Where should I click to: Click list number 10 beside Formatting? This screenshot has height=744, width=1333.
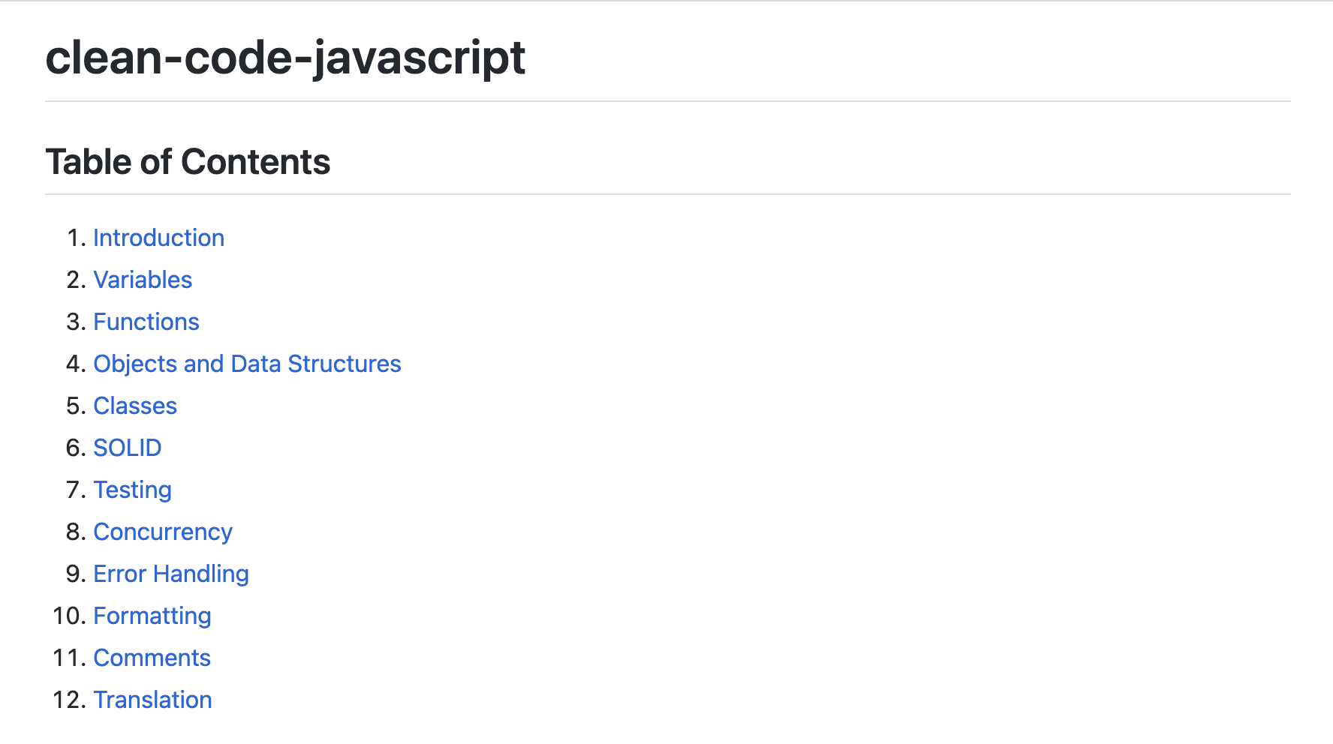[70, 616]
